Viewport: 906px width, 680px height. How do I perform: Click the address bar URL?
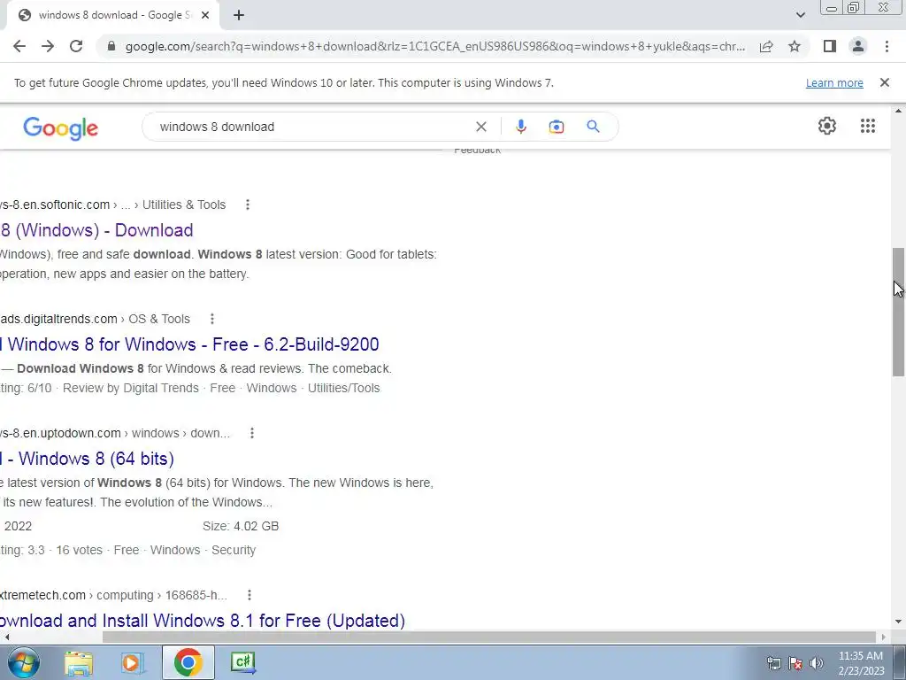[x=434, y=46]
